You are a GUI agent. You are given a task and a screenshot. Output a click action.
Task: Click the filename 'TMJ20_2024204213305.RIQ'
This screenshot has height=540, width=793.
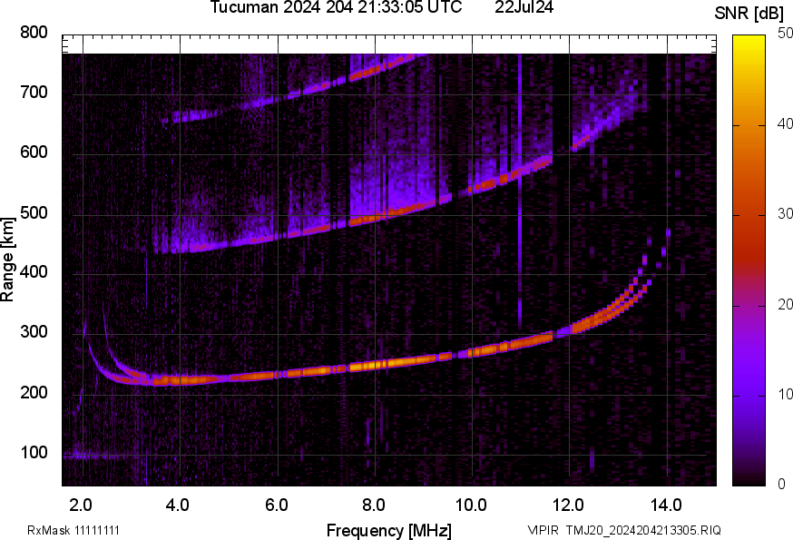(x=643, y=531)
